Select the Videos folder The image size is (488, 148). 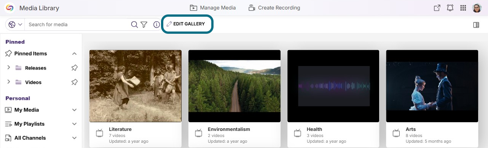click(33, 82)
